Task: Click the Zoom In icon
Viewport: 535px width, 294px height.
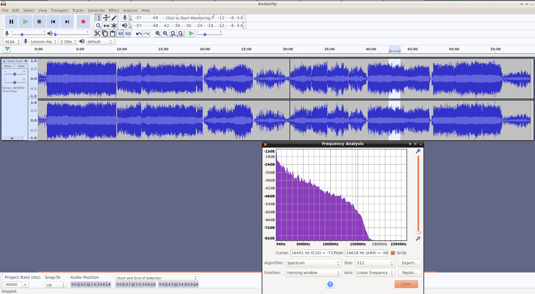Action: click(158, 33)
